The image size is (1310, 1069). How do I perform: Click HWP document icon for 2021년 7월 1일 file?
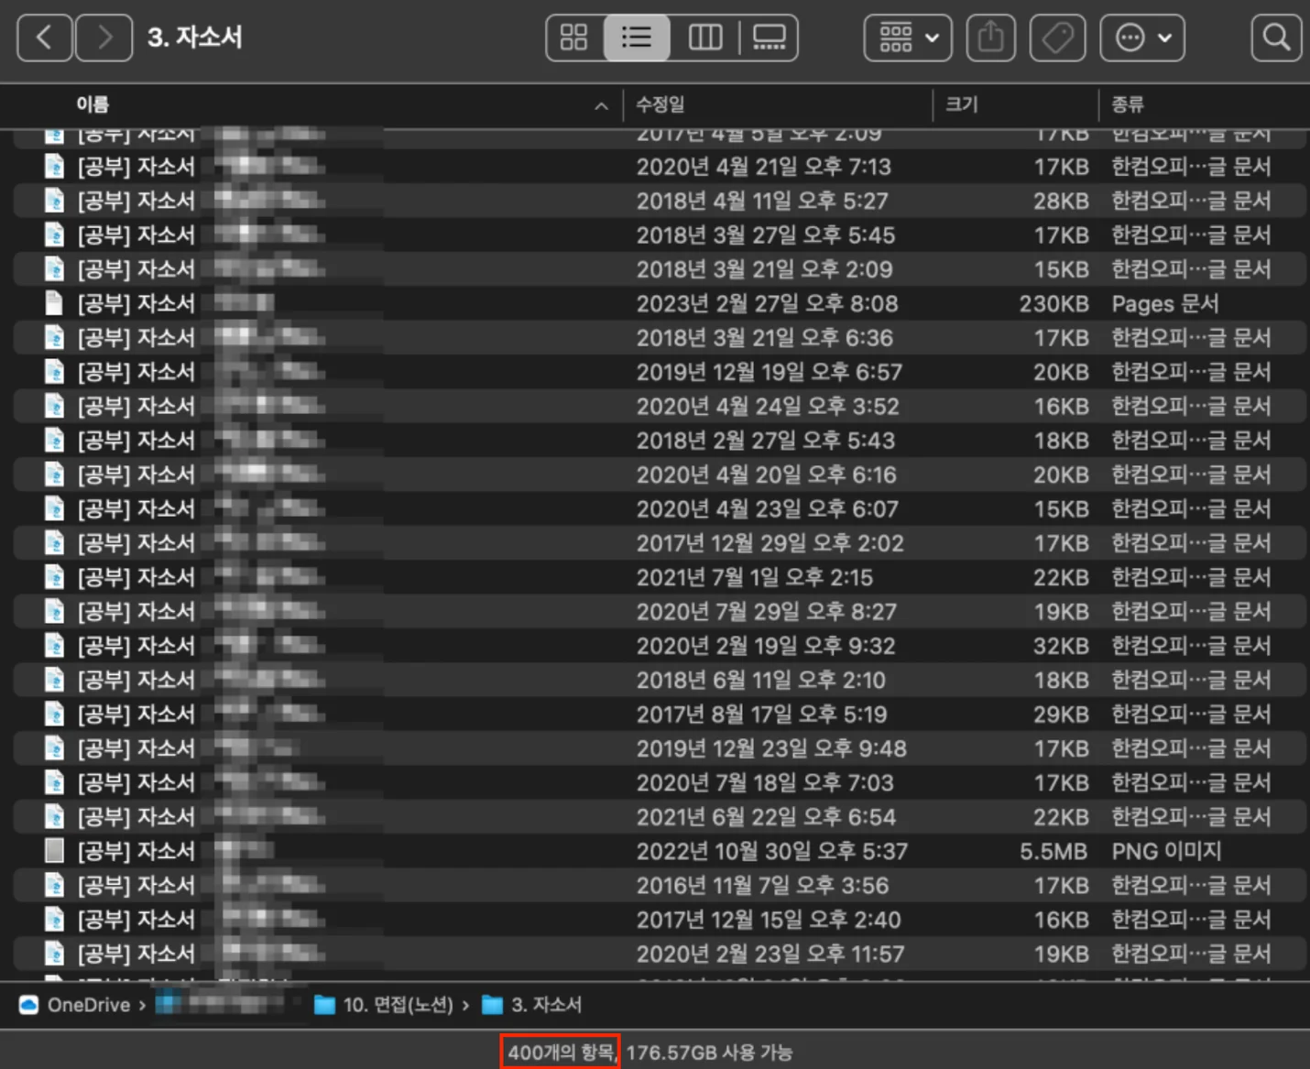click(x=54, y=577)
